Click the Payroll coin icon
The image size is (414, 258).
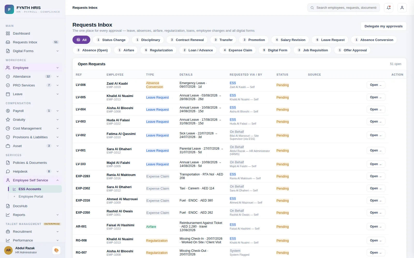click(x=8, y=111)
